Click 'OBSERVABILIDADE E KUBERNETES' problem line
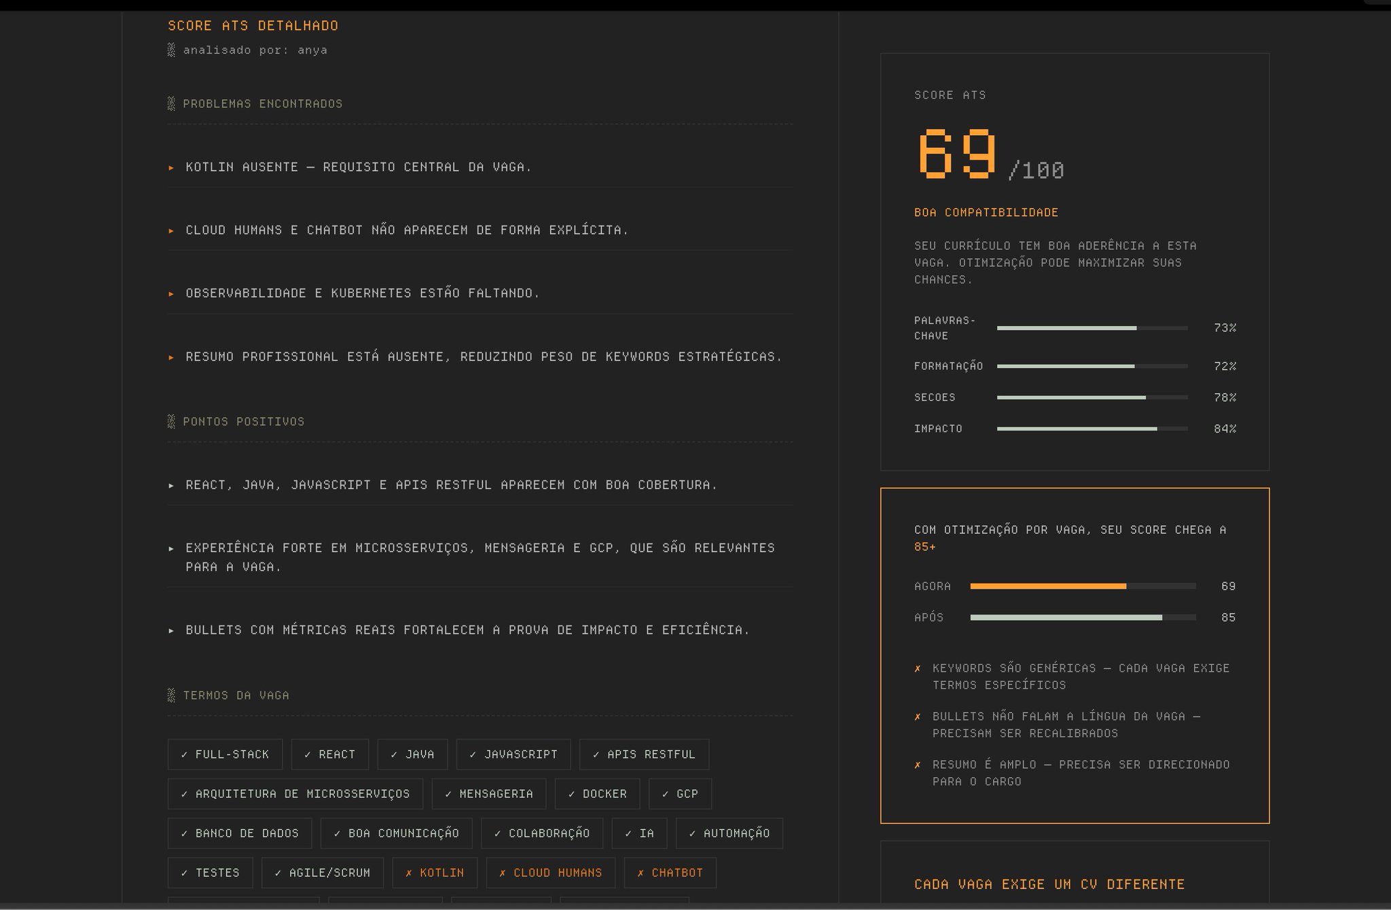Screen dimensions: 1391x910 363,293
